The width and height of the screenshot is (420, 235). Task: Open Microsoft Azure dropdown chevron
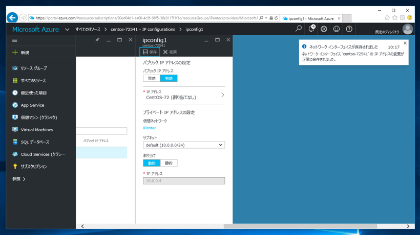(x=67, y=30)
